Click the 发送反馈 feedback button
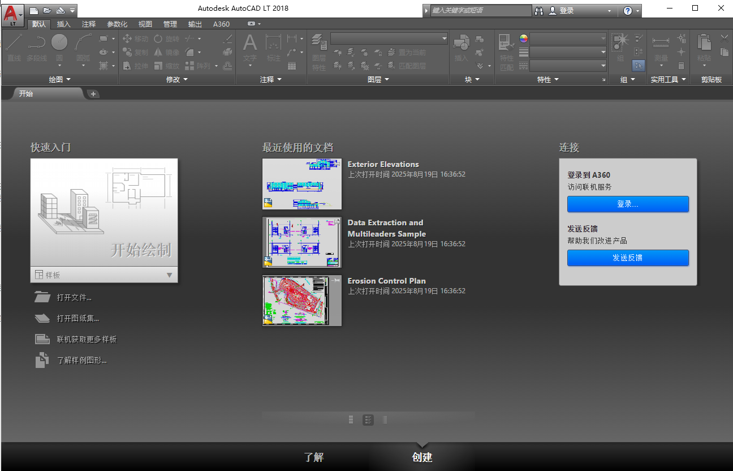 628,258
